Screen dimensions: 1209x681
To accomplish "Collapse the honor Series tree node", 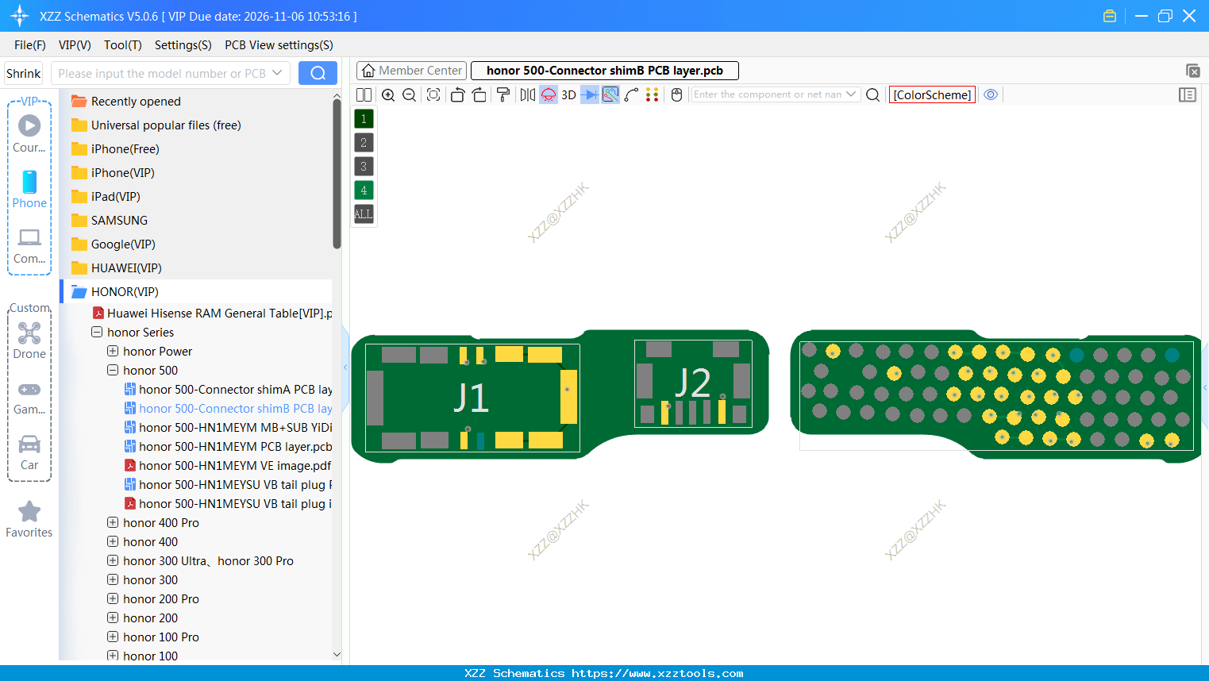I will click(97, 333).
